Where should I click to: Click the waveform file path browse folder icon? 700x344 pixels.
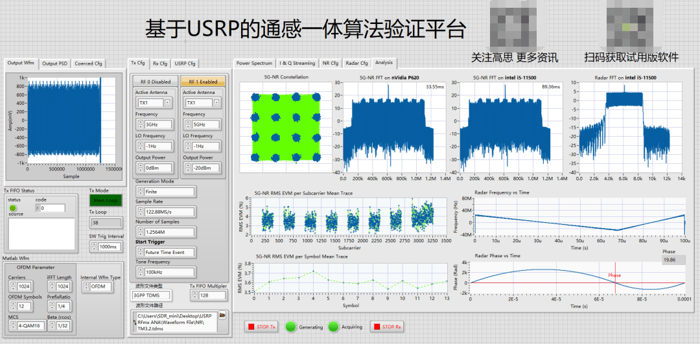(x=222, y=316)
